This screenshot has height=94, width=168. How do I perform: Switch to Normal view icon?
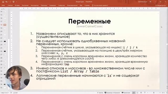134,93
